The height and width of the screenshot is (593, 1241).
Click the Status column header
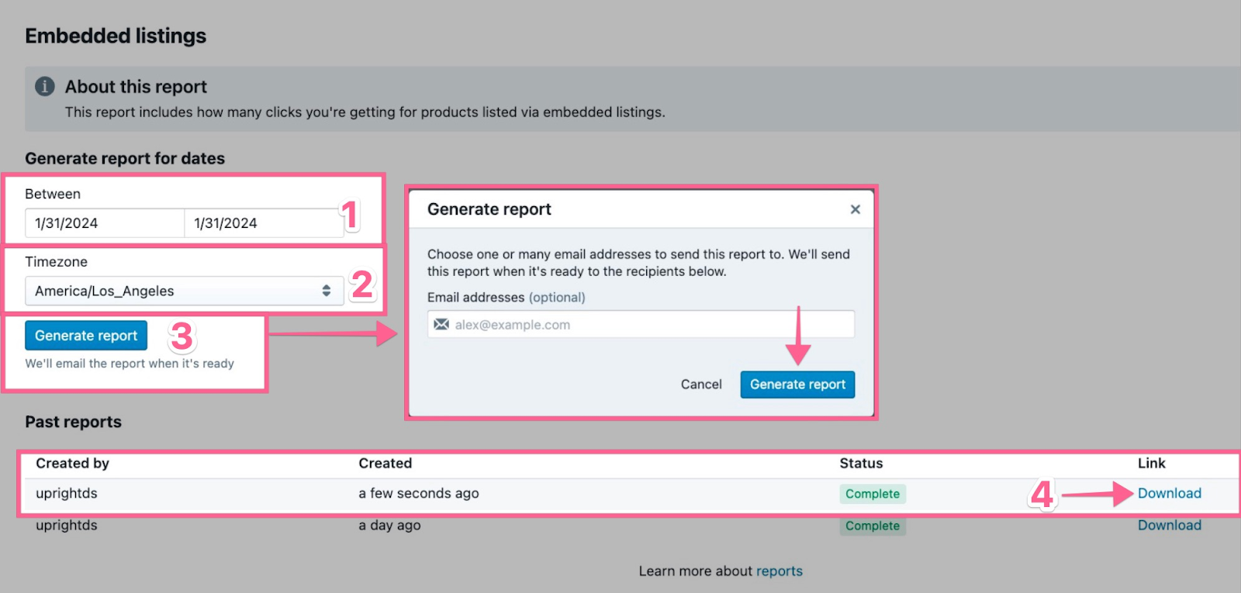(x=861, y=464)
